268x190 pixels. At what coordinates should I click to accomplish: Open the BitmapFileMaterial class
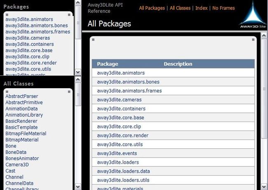tap(26, 134)
